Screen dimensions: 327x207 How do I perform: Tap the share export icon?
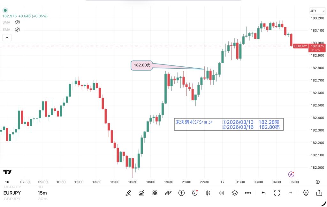pos(319,193)
